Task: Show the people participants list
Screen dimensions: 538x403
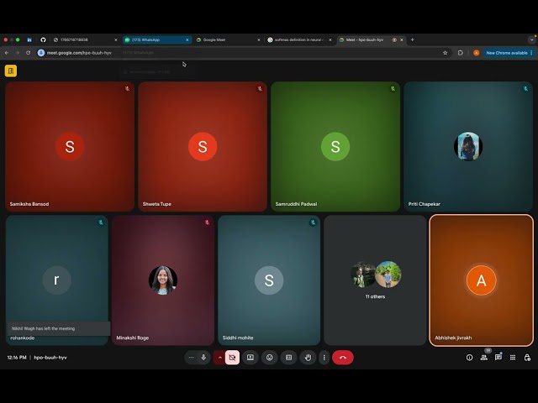Action: point(483,358)
